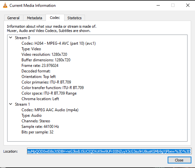Select the Frame rate 23.976024 row
The width and height of the screenshot is (195, 168).
tap(40, 66)
